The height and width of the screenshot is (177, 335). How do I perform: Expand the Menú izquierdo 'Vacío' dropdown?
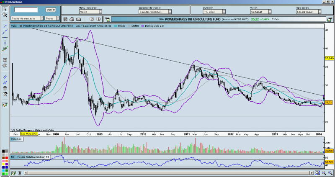click(90, 12)
